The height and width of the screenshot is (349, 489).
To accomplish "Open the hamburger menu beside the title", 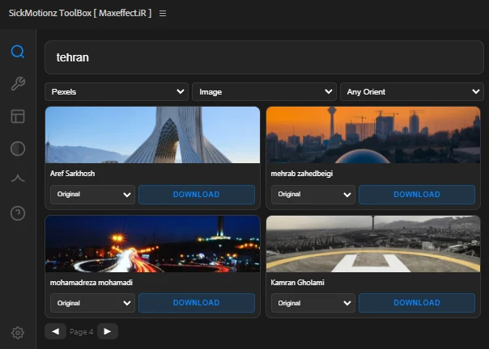I will tap(163, 14).
